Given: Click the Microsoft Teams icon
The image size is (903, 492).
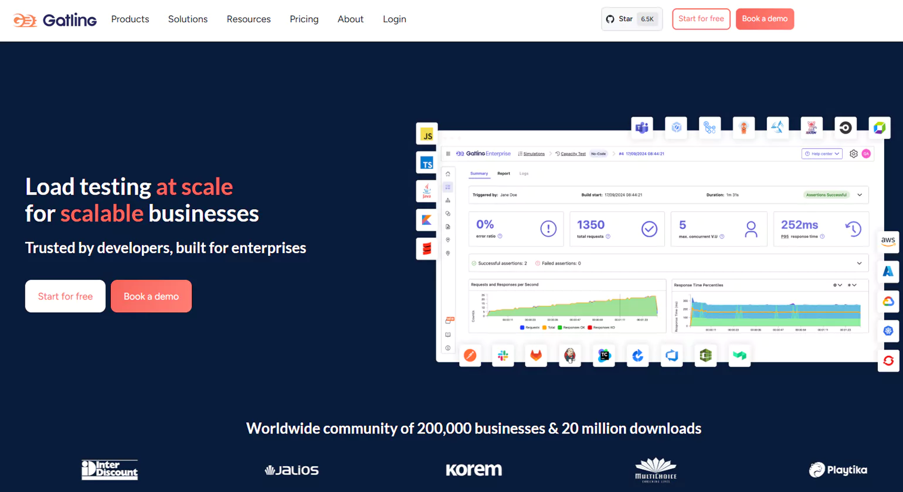Looking at the screenshot, I should (642, 128).
